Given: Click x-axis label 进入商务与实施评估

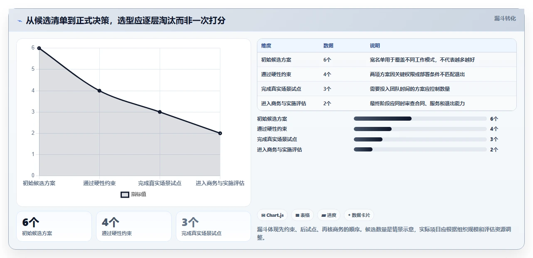Looking at the screenshot, I should [220, 183].
